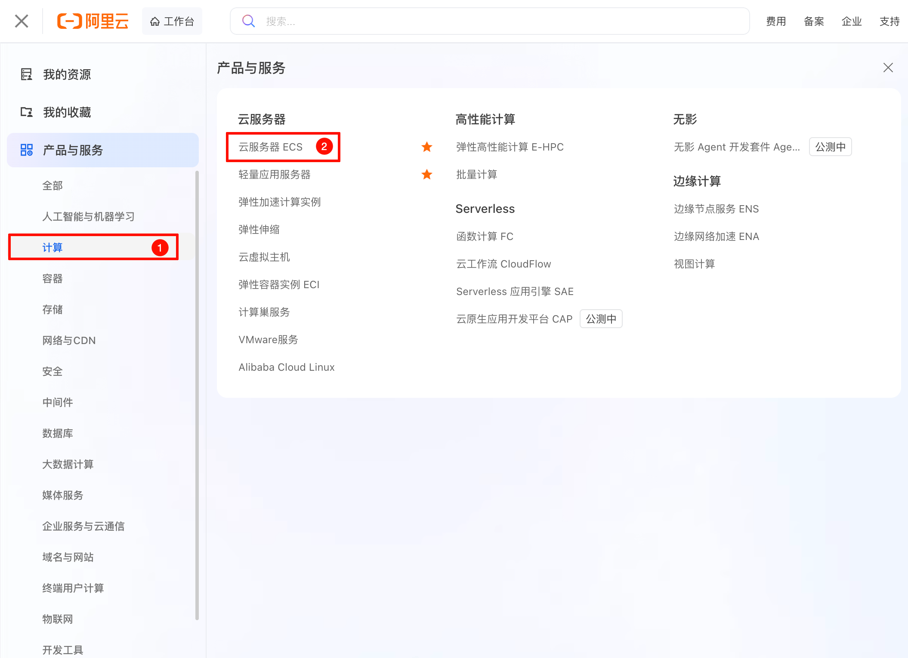Close the side menu with the top-left X
The width and height of the screenshot is (908, 658).
click(21, 21)
